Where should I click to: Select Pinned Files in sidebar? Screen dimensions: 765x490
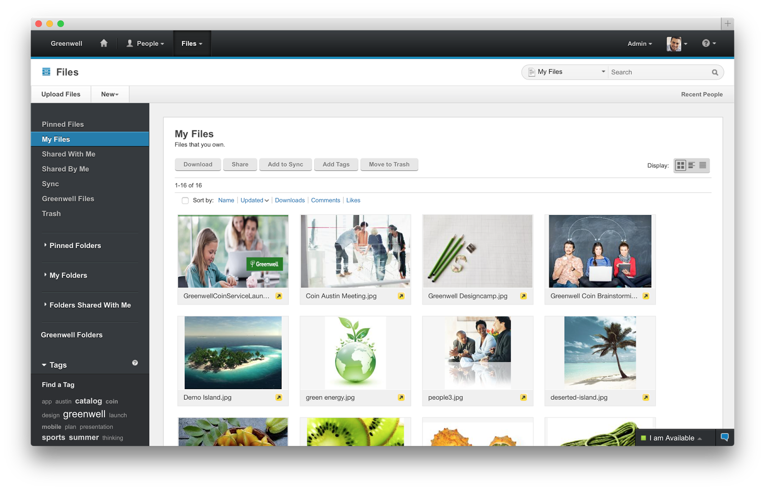coord(63,124)
